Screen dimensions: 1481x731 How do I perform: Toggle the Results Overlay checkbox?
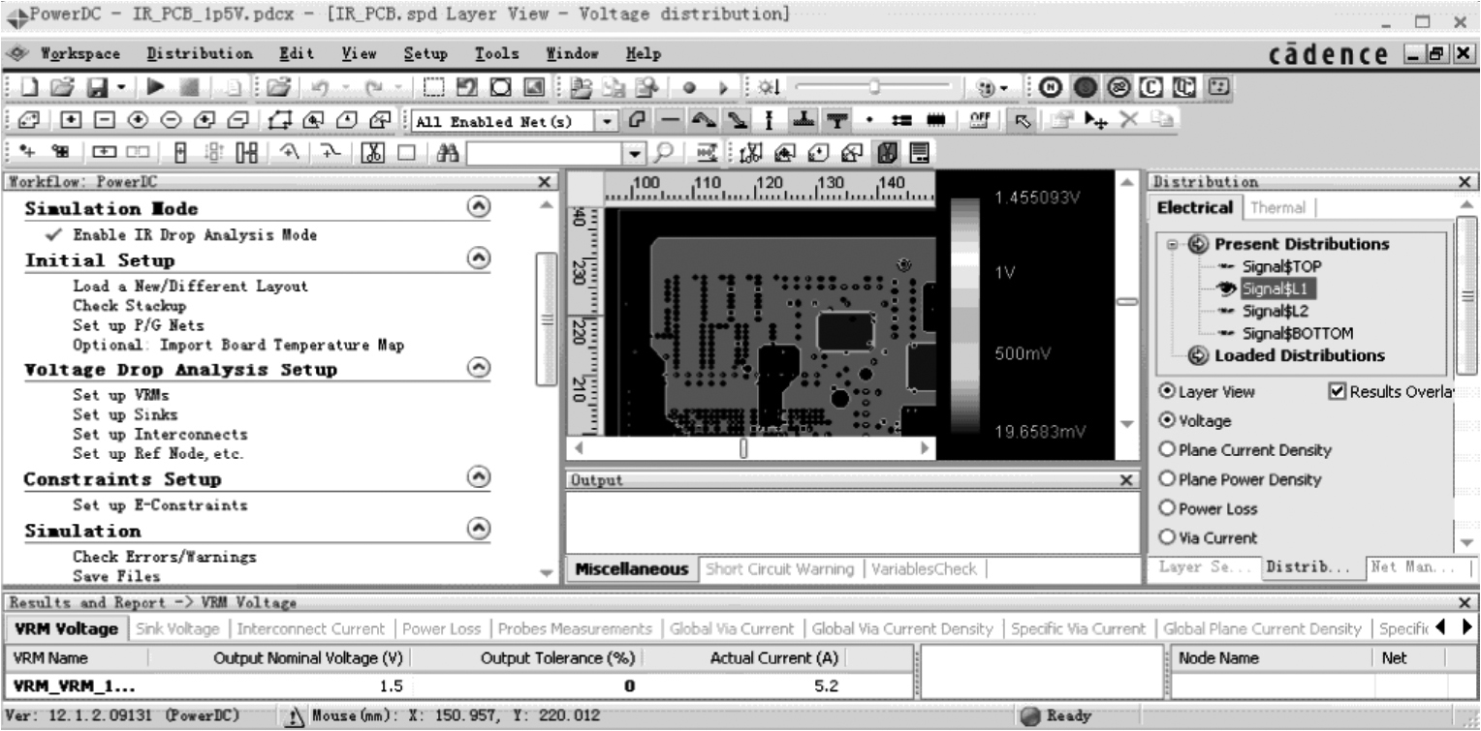pyautogui.click(x=1338, y=391)
